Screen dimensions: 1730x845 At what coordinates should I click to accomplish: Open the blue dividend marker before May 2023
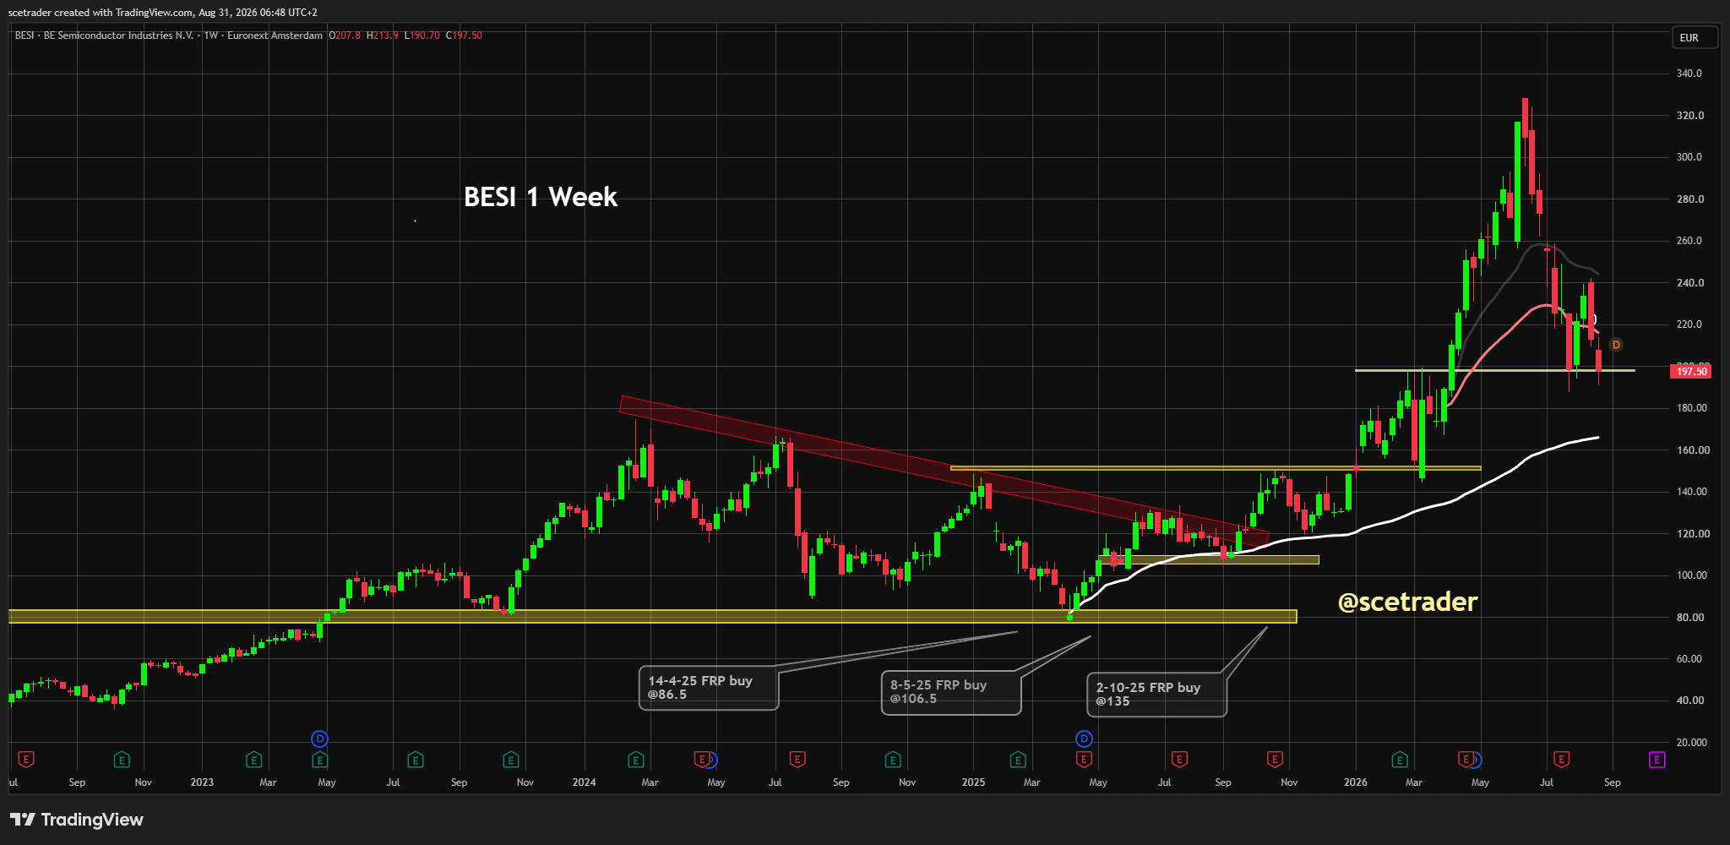319,739
